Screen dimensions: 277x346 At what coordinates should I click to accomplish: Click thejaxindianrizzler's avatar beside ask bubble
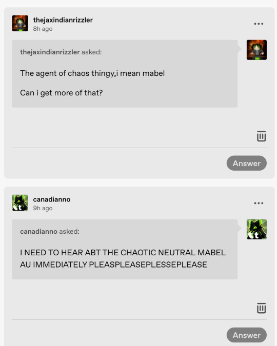pos(256,50)
